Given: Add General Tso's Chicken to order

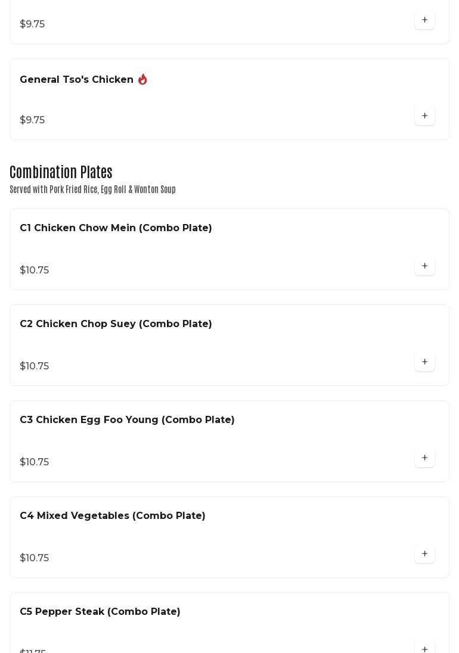Looking at the screenshot, I should point(424,116).
